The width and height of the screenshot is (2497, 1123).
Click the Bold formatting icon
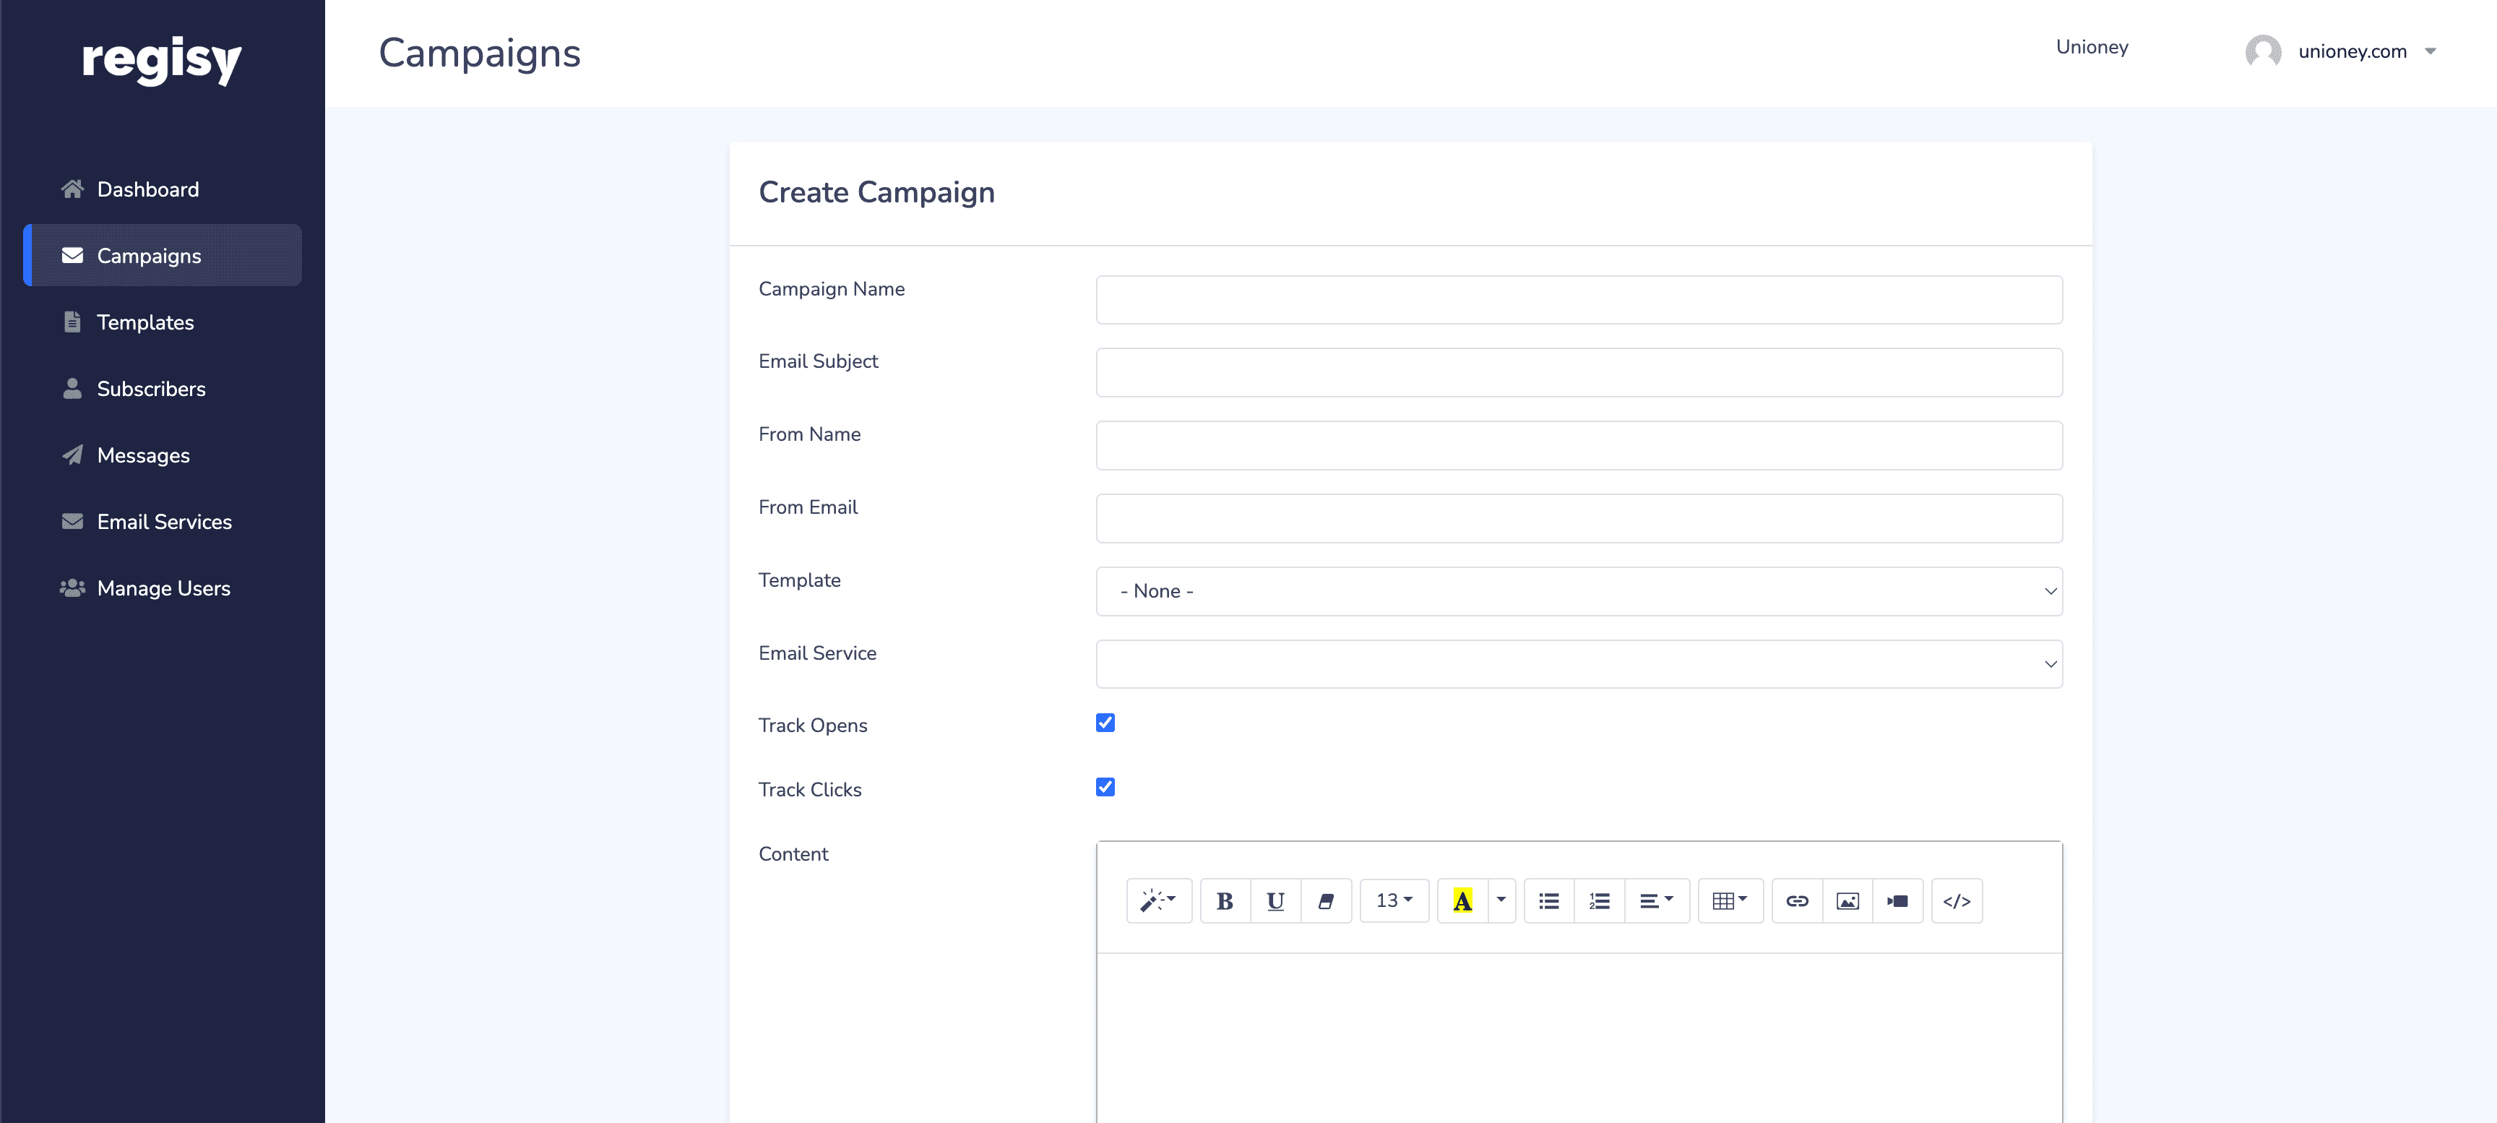pyautogui.click(x=1224, y=901)
